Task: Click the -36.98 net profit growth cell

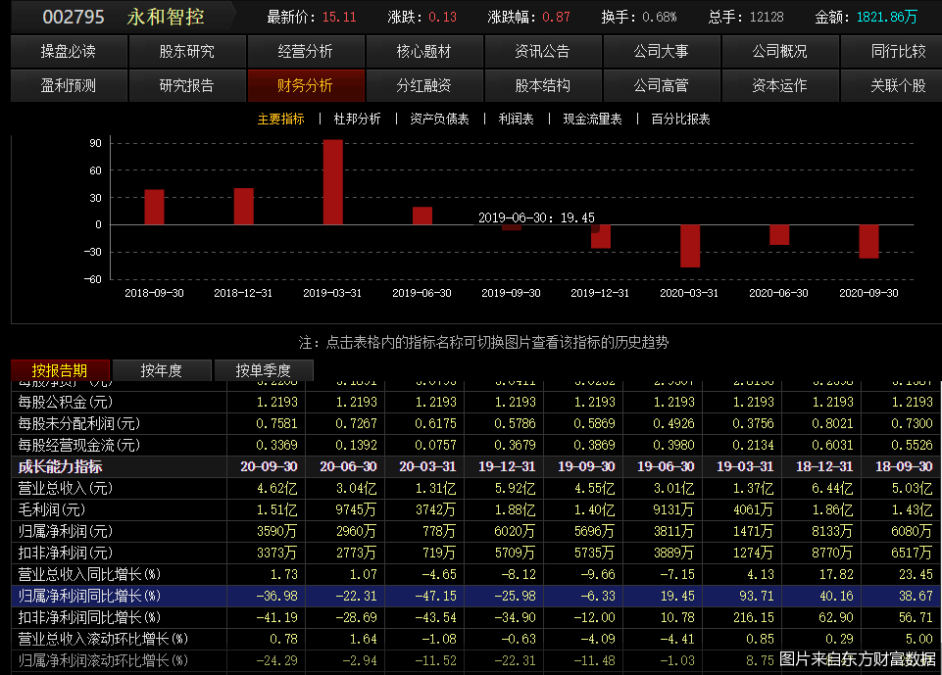Action: (276, 597)
